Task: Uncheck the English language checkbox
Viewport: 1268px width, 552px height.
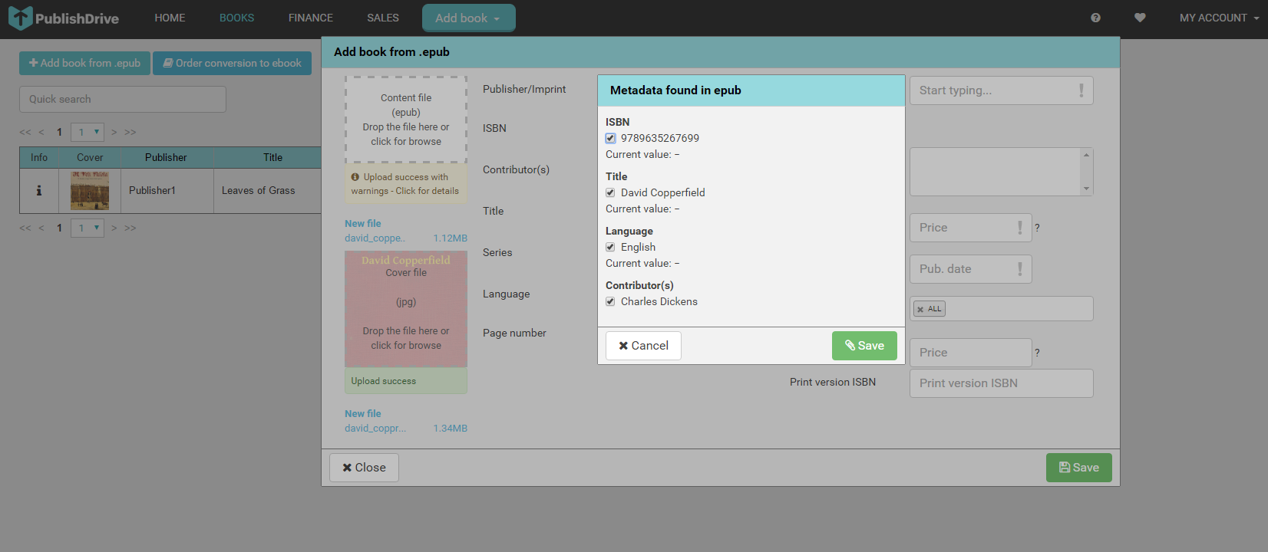Action: tap(610, 248)
